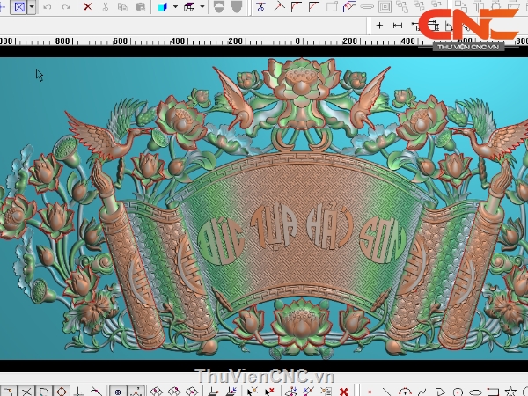This screenshot has height=396, width=528.
Task: Select the blue shaded cube view icon
Action: click(162, 7)
